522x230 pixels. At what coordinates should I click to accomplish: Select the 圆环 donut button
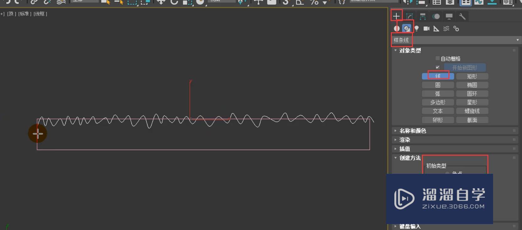(x=472, y=94)
